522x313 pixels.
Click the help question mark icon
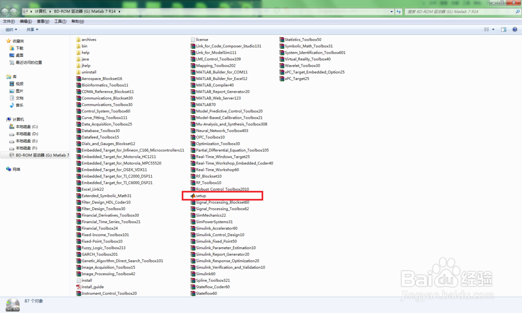[x=515, y=30]
